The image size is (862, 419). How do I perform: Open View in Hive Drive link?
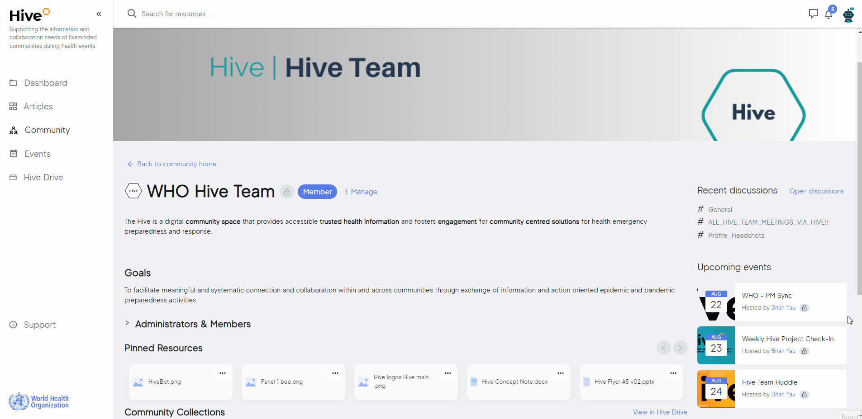(x=660, y=412)
